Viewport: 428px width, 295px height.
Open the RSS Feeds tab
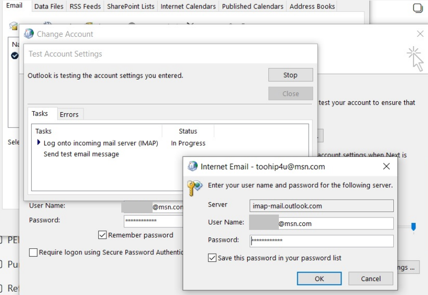[x=85, y=6]
